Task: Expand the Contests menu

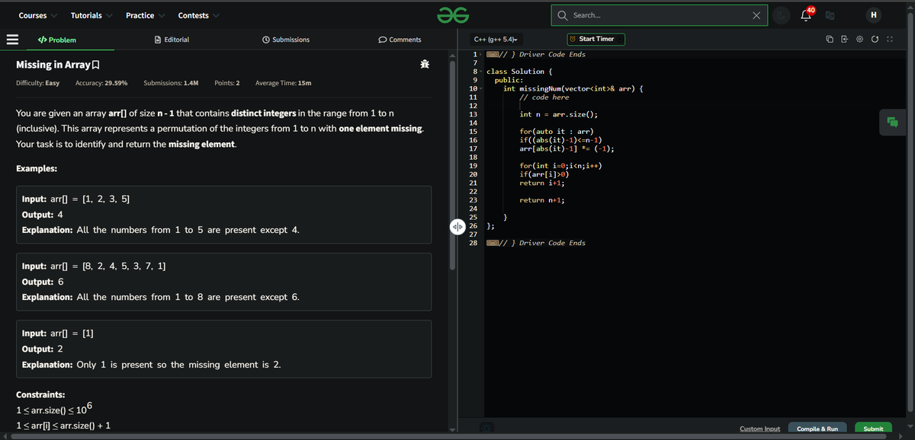Action: tap(199, 15)
